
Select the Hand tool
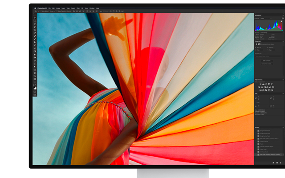pyautogui.click(x=35, y=73)
